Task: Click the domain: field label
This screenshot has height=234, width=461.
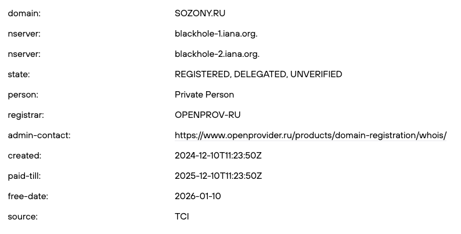Action: pos(24,13)
